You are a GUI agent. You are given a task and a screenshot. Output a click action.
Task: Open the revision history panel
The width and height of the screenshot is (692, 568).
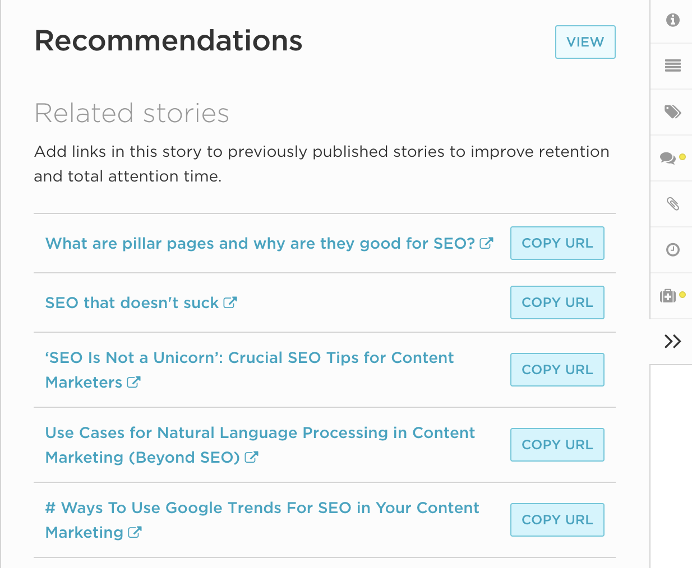671,250
